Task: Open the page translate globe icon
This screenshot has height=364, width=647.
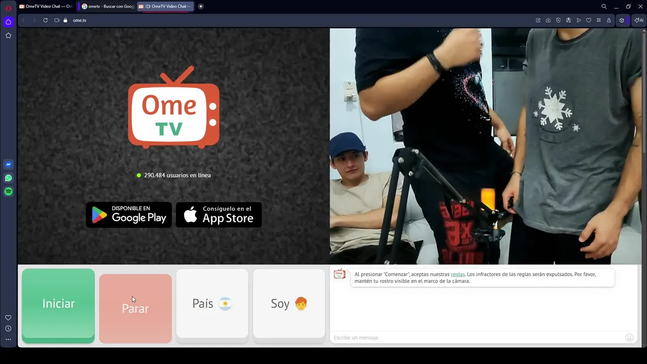Action: click(x=569, y=20)
